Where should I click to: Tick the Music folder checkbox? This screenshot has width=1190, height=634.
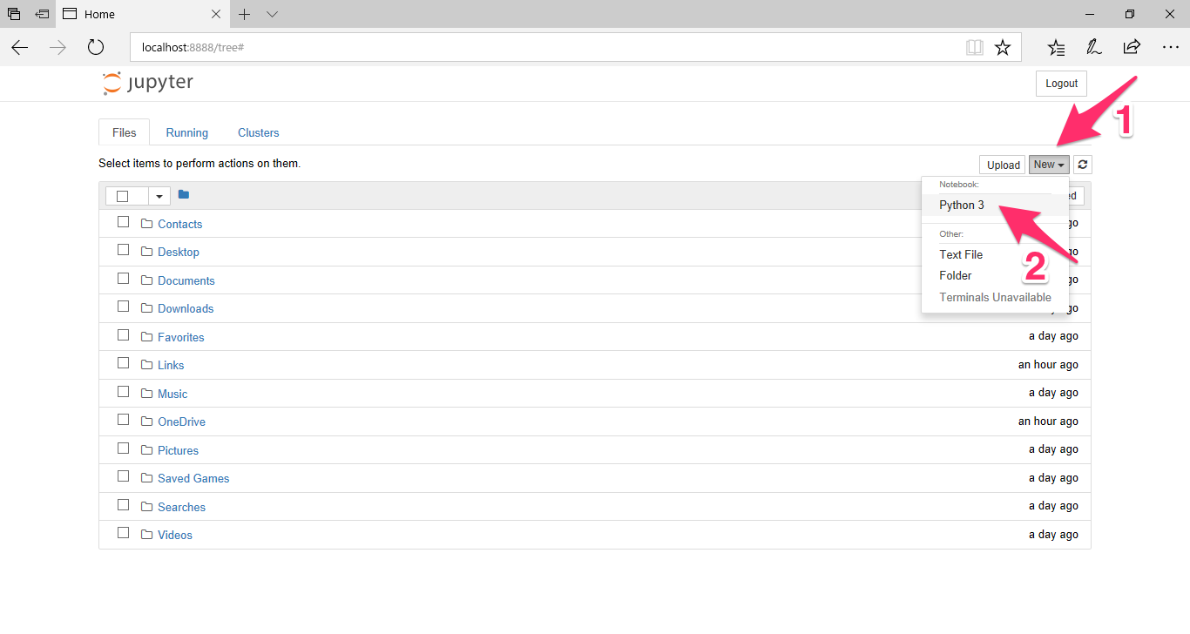pos(124,392)
